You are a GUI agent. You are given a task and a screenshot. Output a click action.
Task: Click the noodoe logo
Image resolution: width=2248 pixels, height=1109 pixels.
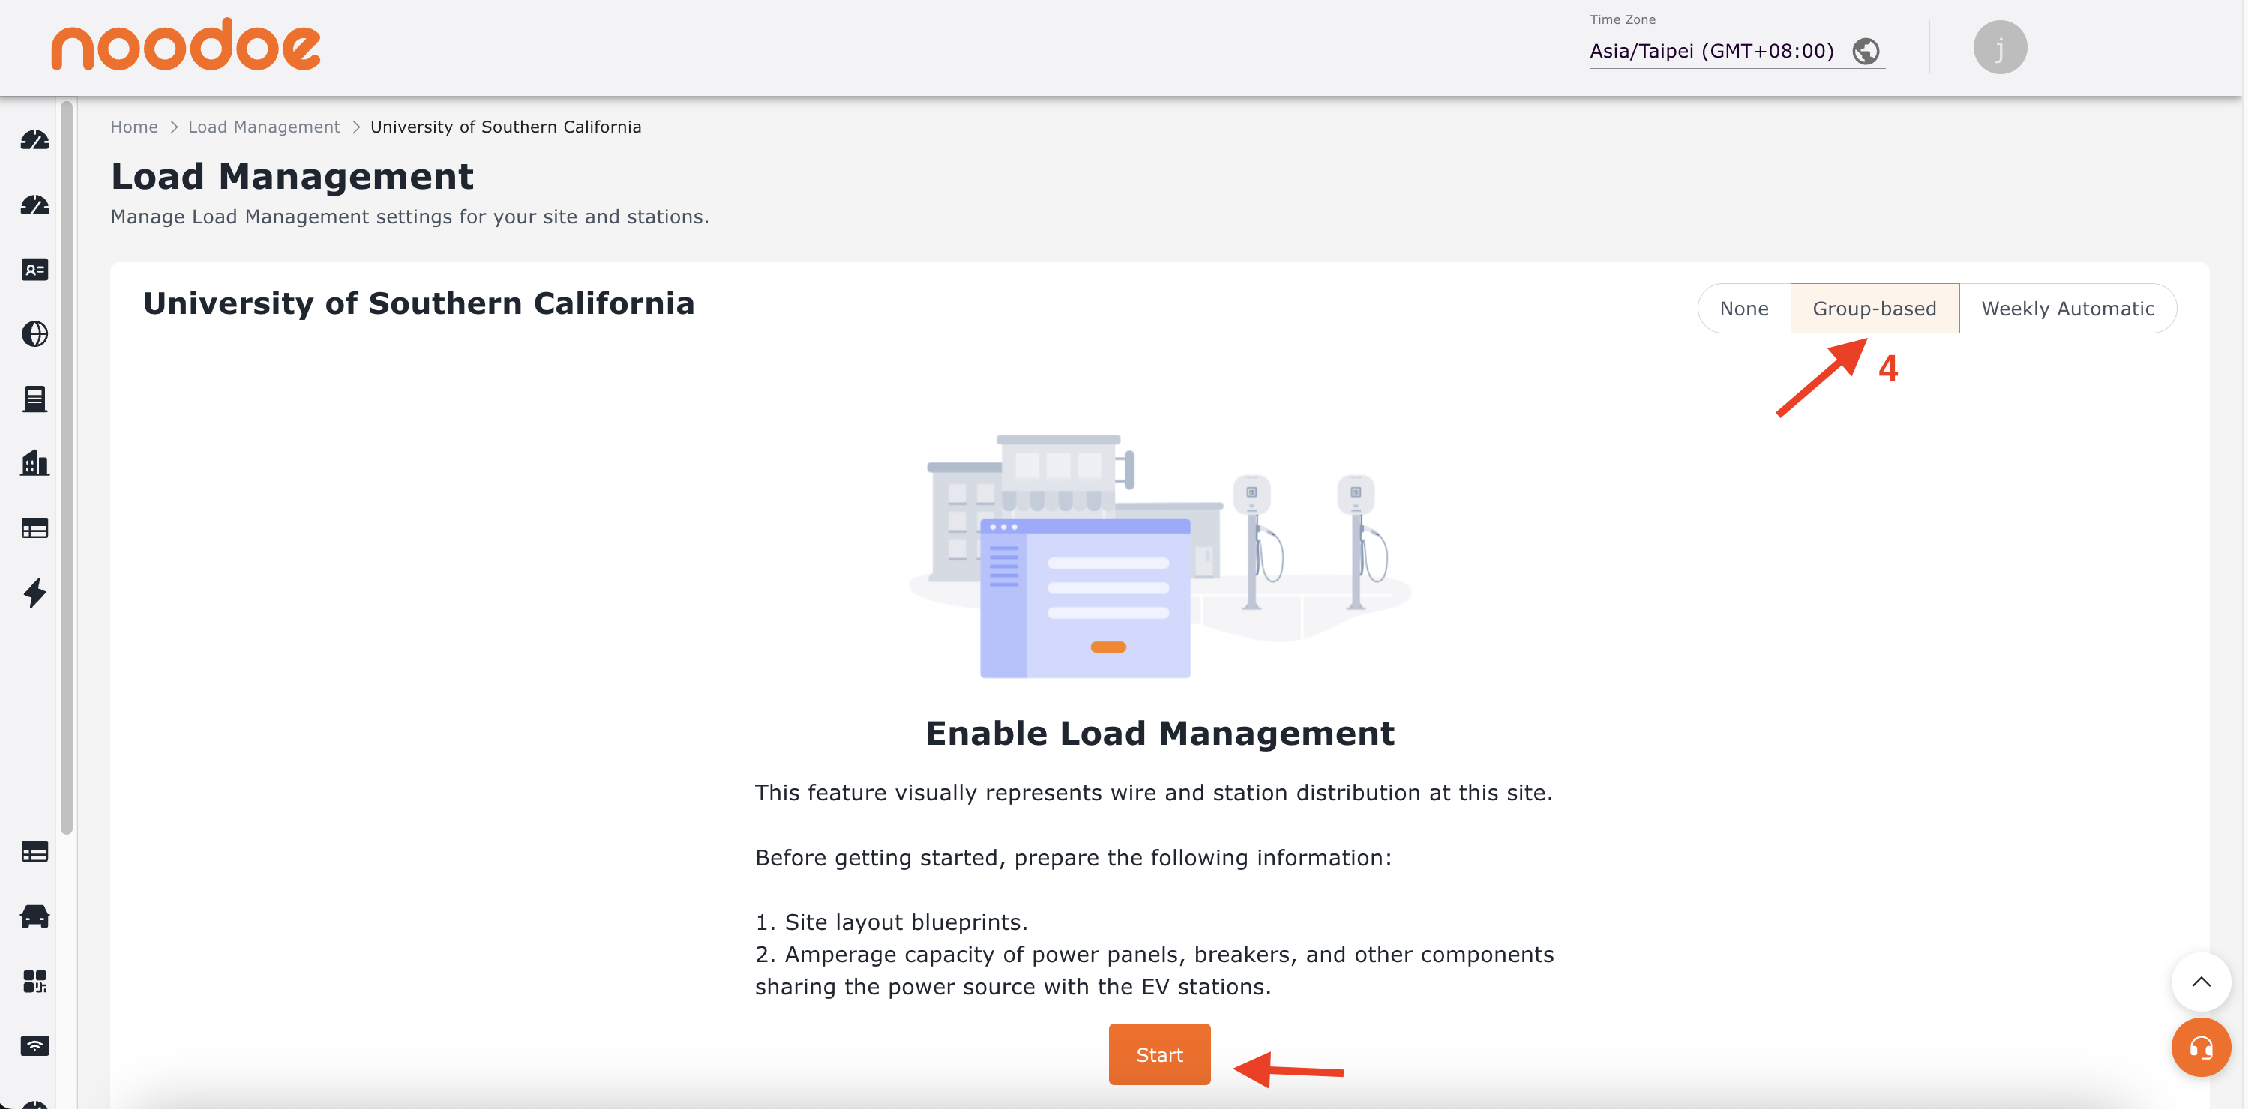[x=186, y=44]
